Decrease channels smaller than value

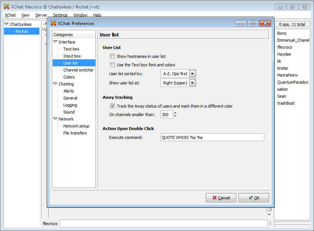[x=176, y=116]
